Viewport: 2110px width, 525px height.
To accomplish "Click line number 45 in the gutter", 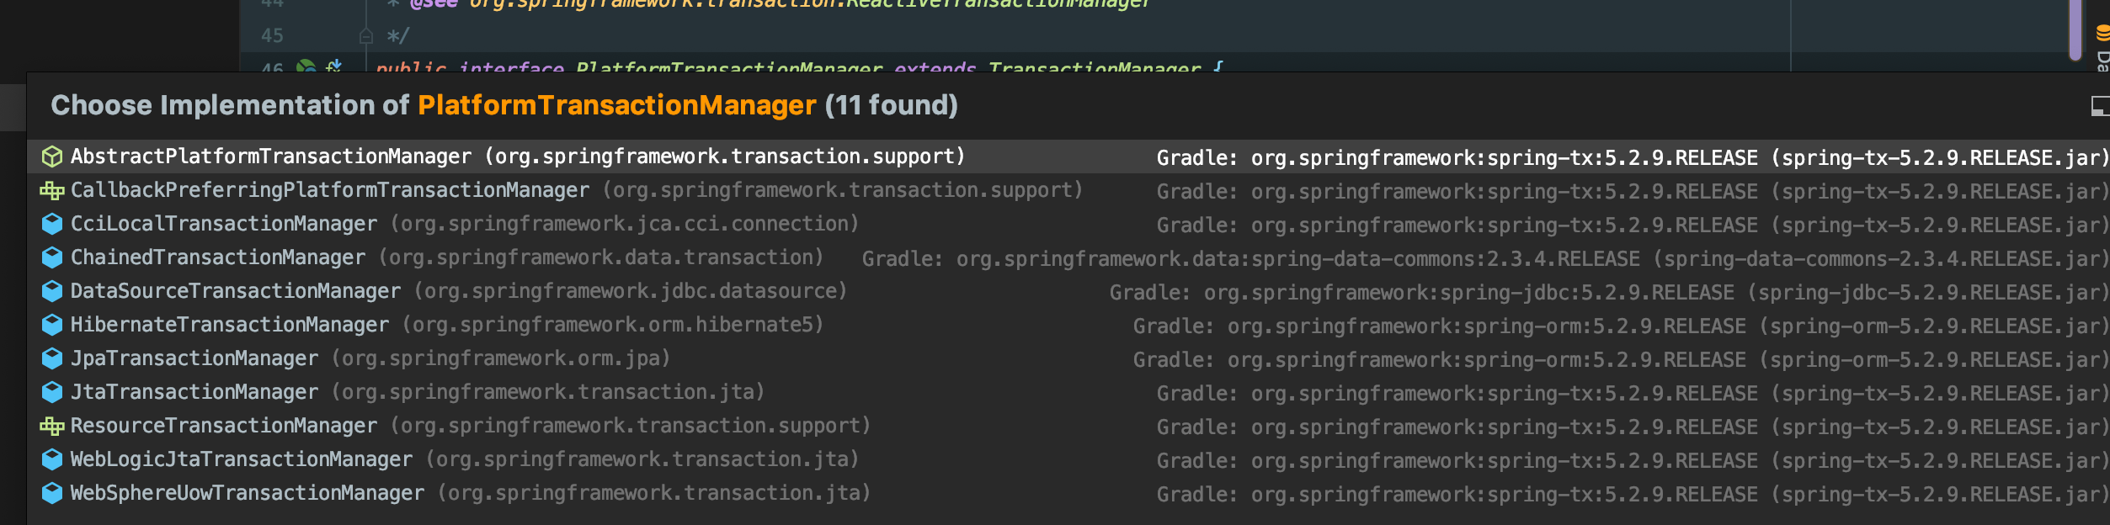I will pos(272,36).
